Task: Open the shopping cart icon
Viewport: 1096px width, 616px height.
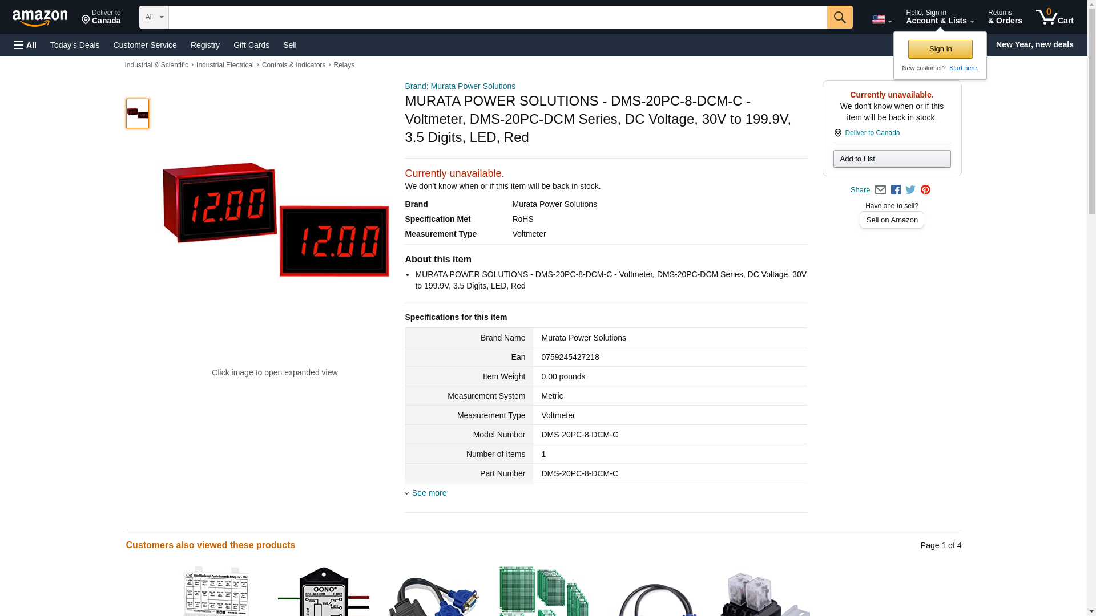Action: [1054, 17]
